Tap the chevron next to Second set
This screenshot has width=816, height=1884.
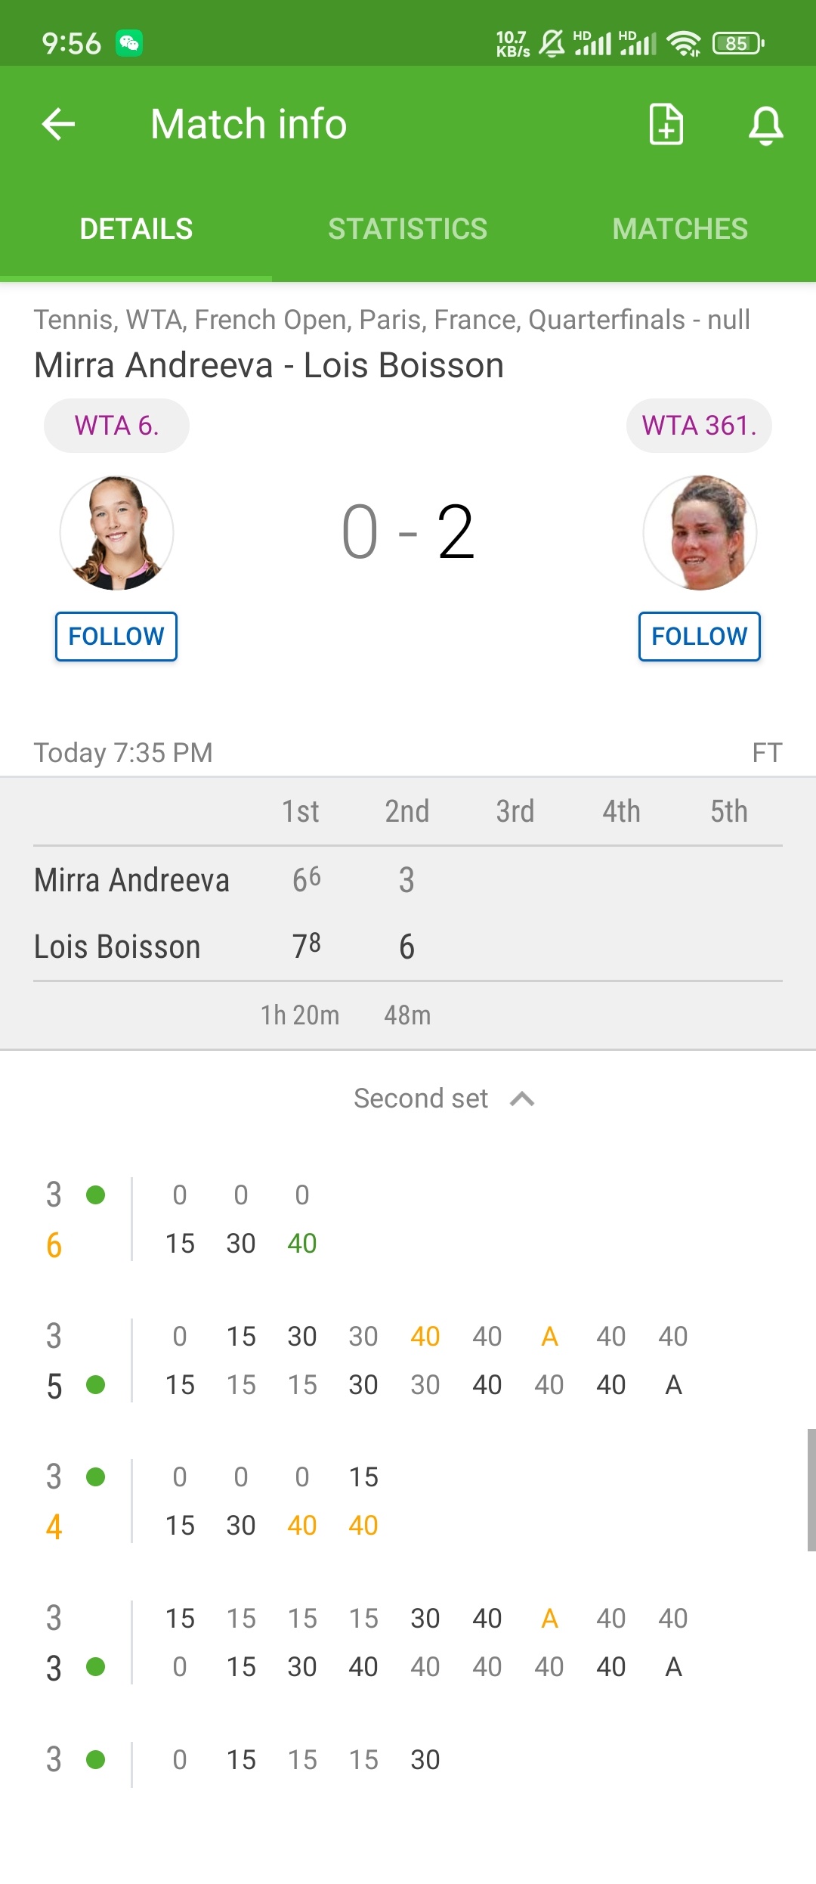[522, 1098]
